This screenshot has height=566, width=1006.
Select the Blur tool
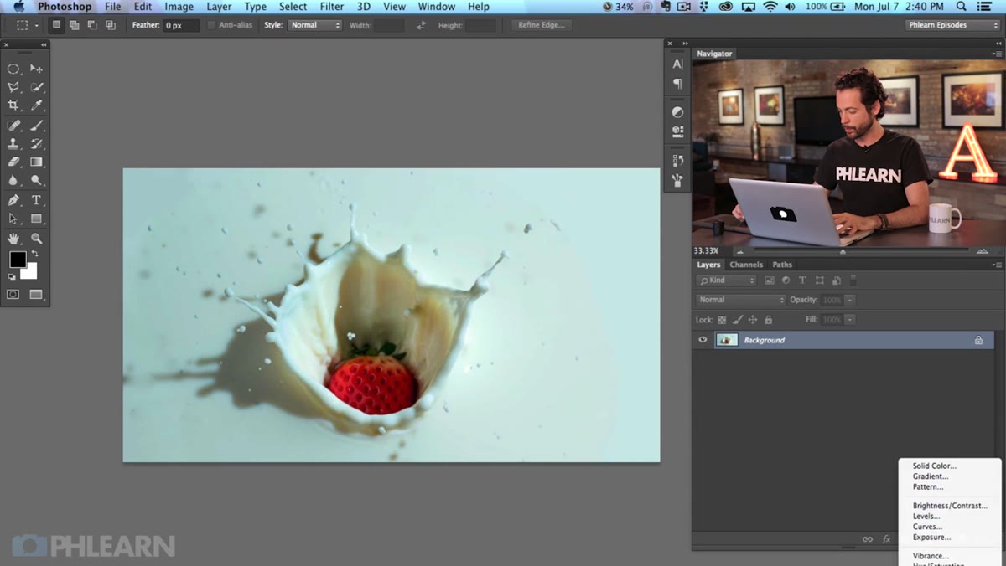13,180
